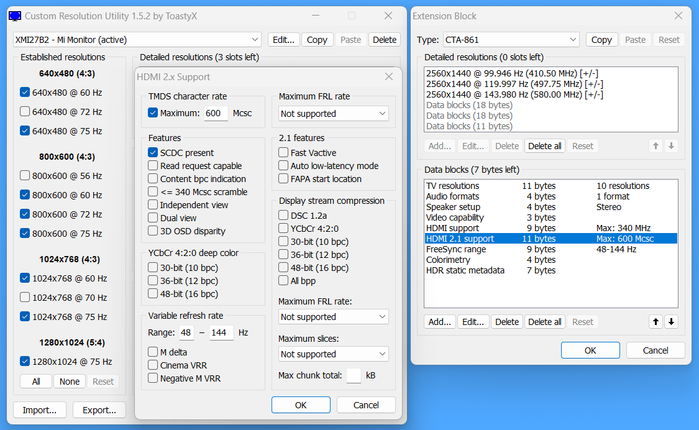Uncheck the SCDC present option
The image size is (699, 430).
click(153, 153)
